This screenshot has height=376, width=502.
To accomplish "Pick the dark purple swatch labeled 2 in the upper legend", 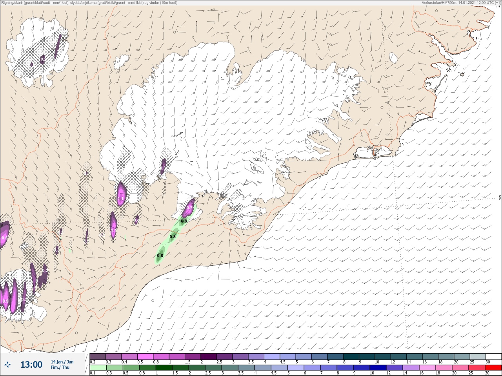I will (209, 356).
